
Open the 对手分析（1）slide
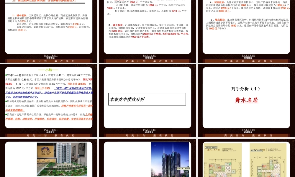coord(246,101)
